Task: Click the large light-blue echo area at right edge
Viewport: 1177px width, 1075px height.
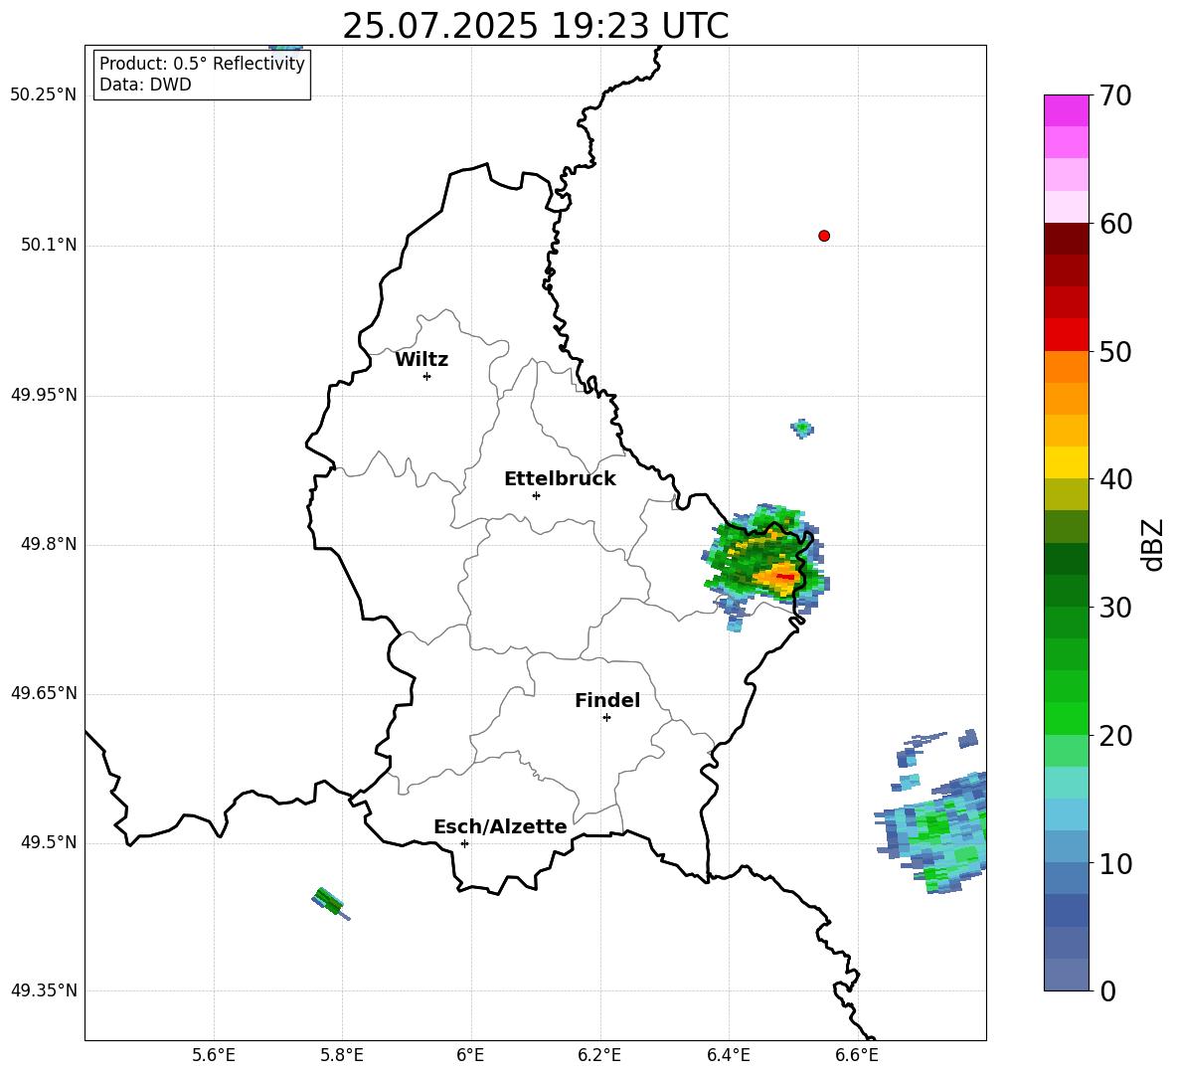Action: click(x=934, y=833)
